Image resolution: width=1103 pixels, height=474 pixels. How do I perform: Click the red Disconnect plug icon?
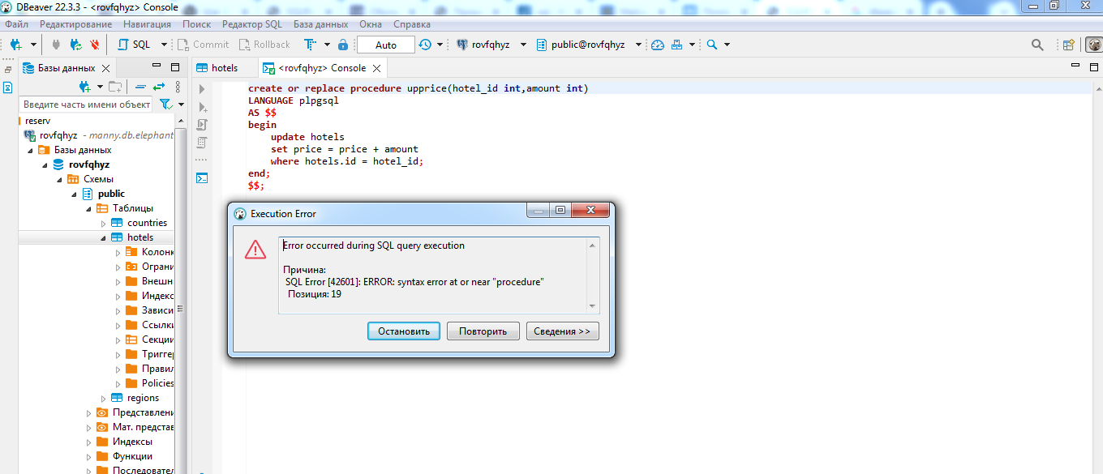(95, 45)
